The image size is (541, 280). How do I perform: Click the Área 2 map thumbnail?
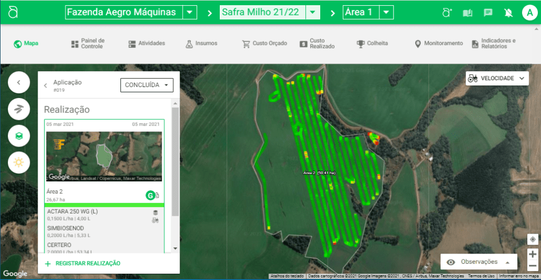pyautogui.click(x=104, y=157)
